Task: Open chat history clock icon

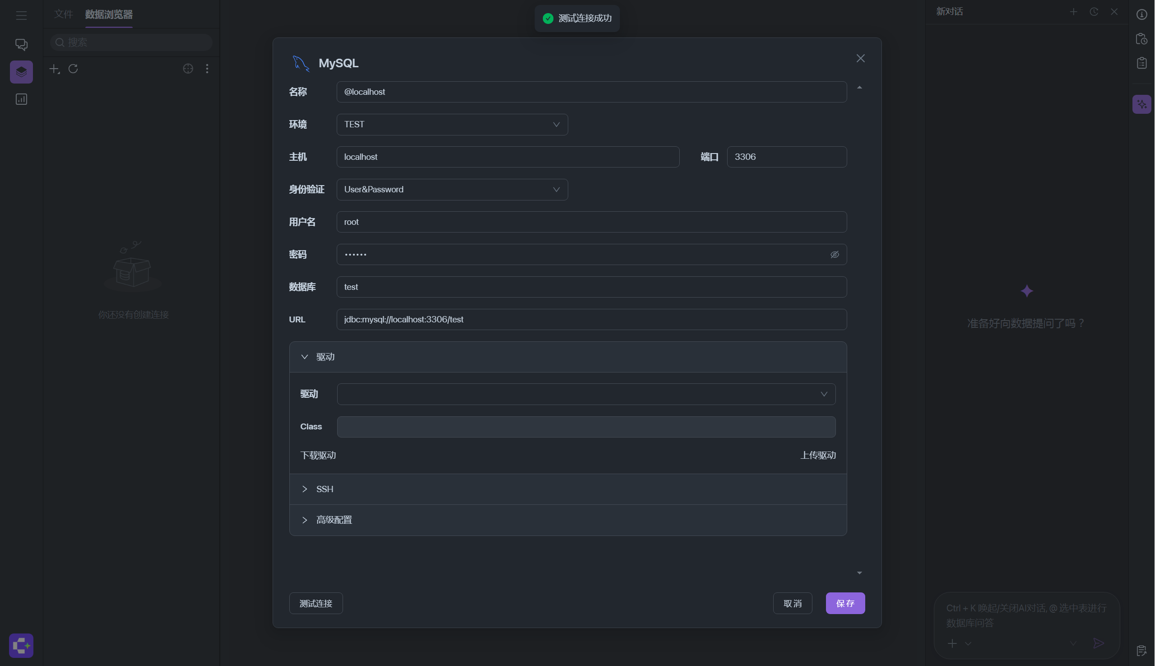Action: tap(1094, 12)
